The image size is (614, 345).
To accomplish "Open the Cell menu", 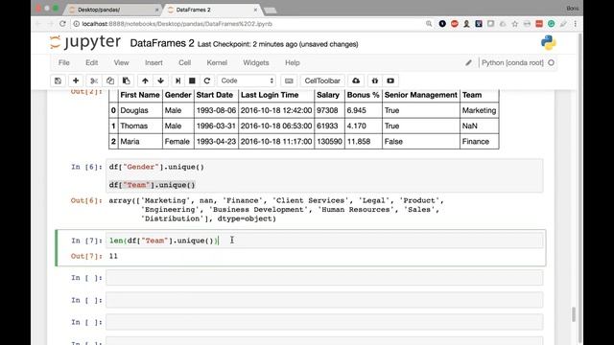I will 185,62.
